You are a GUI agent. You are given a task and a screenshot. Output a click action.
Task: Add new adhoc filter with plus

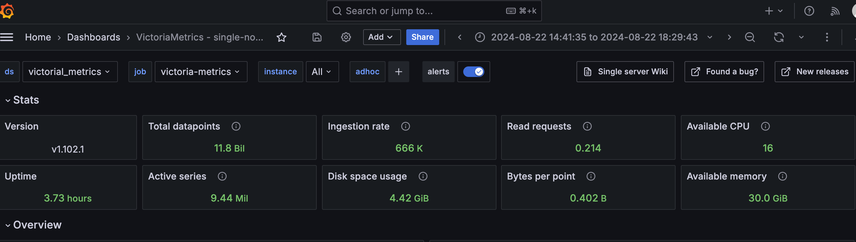[398, 72]
